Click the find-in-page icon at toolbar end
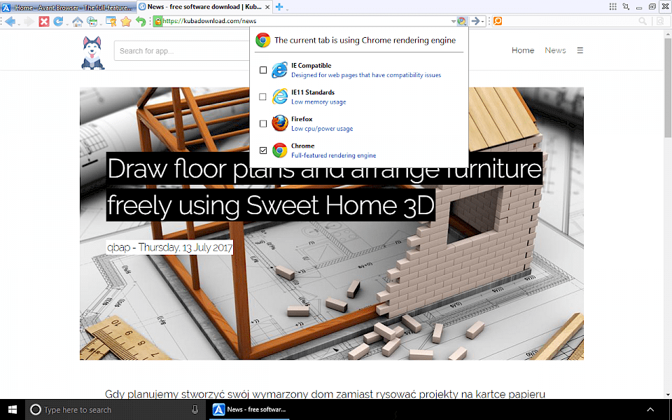The image size is (672, 420). pyautogui.click(x=660, y=21)
